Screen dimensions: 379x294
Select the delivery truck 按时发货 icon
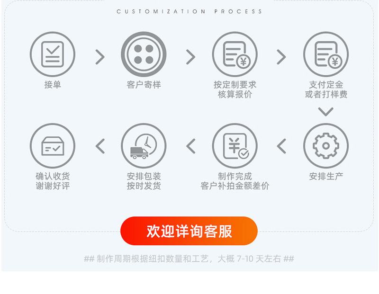[144, 146]
